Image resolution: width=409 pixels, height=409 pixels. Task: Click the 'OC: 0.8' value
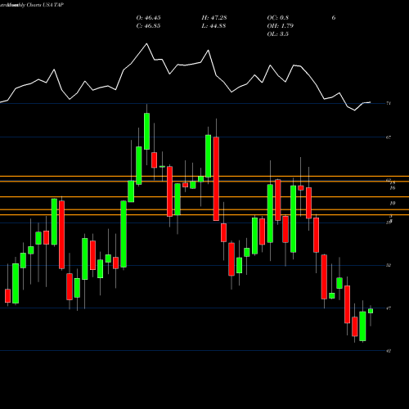click(278, 18)
